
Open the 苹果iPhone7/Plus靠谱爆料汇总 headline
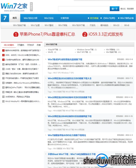47,34
